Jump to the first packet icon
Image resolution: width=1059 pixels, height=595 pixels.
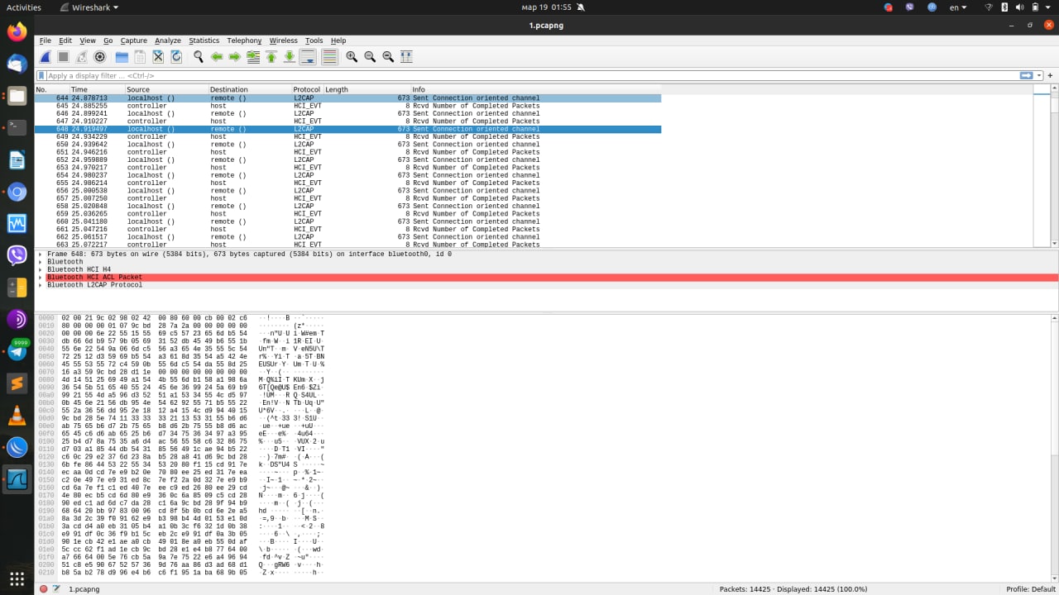point(271,57)
